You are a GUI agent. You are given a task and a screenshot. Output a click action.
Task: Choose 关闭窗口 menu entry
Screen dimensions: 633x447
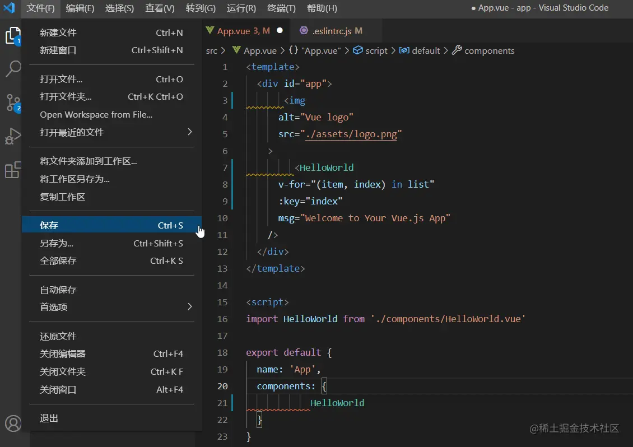[x=112, y=390]
